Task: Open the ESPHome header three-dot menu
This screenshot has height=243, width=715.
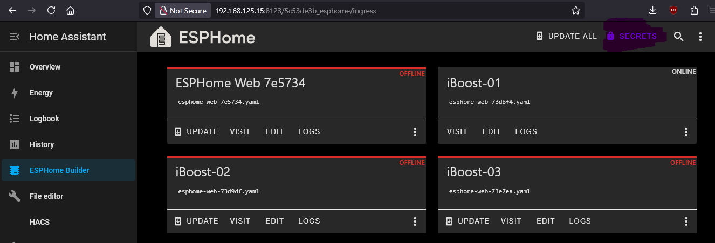Action: coord(700,37)
